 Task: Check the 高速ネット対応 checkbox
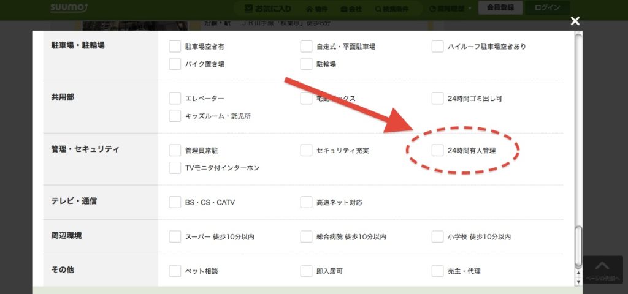point(306,202)
